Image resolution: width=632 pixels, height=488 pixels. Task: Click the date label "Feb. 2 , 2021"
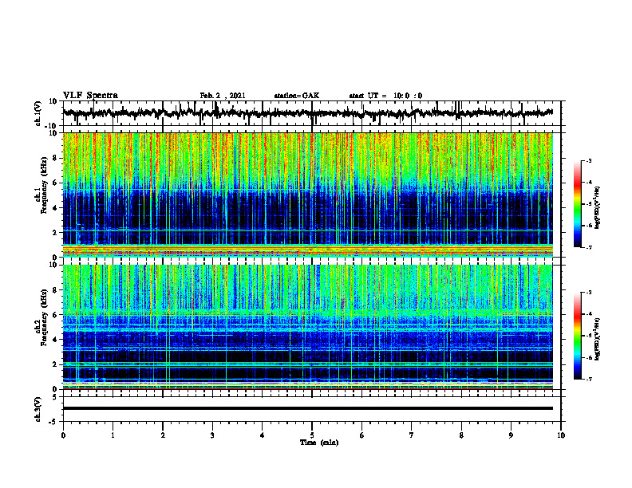[x=223, y=96]
